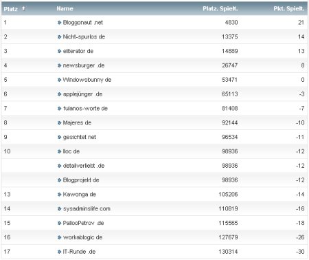Select points value 0 in Windowsbunny row

303,80
